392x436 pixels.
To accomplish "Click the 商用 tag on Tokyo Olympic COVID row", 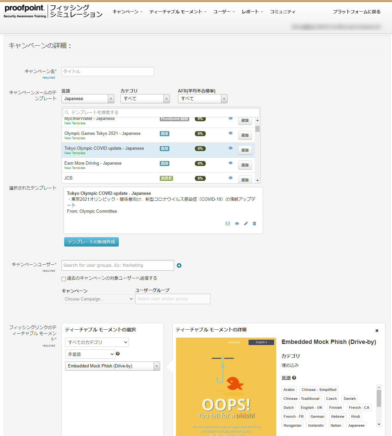I will pos(164,148).
